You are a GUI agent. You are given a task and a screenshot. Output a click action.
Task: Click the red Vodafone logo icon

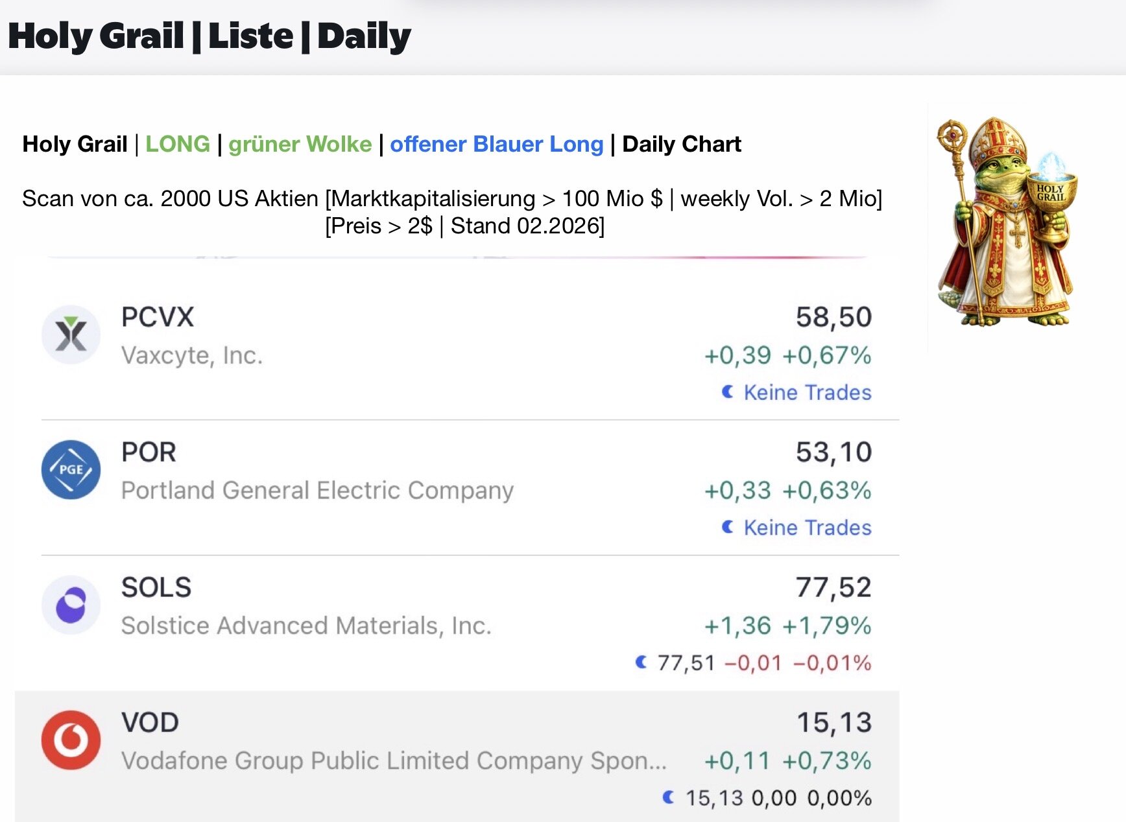71,740
